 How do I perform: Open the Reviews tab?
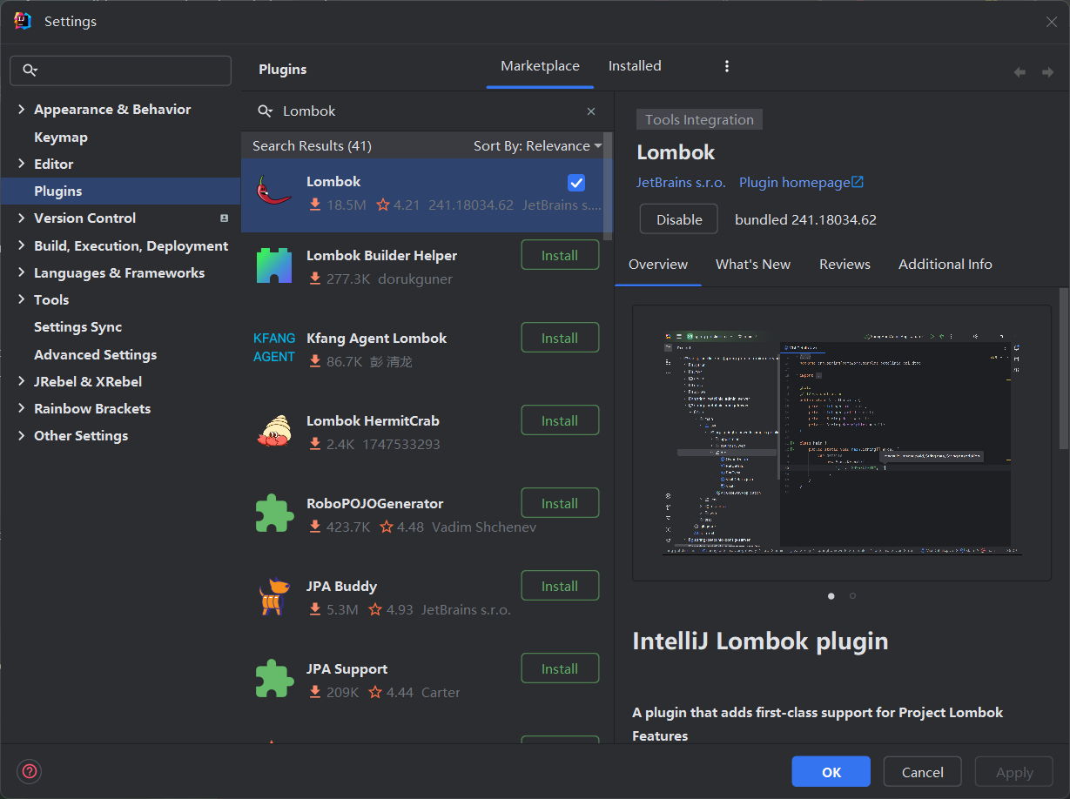pos(845,265)
